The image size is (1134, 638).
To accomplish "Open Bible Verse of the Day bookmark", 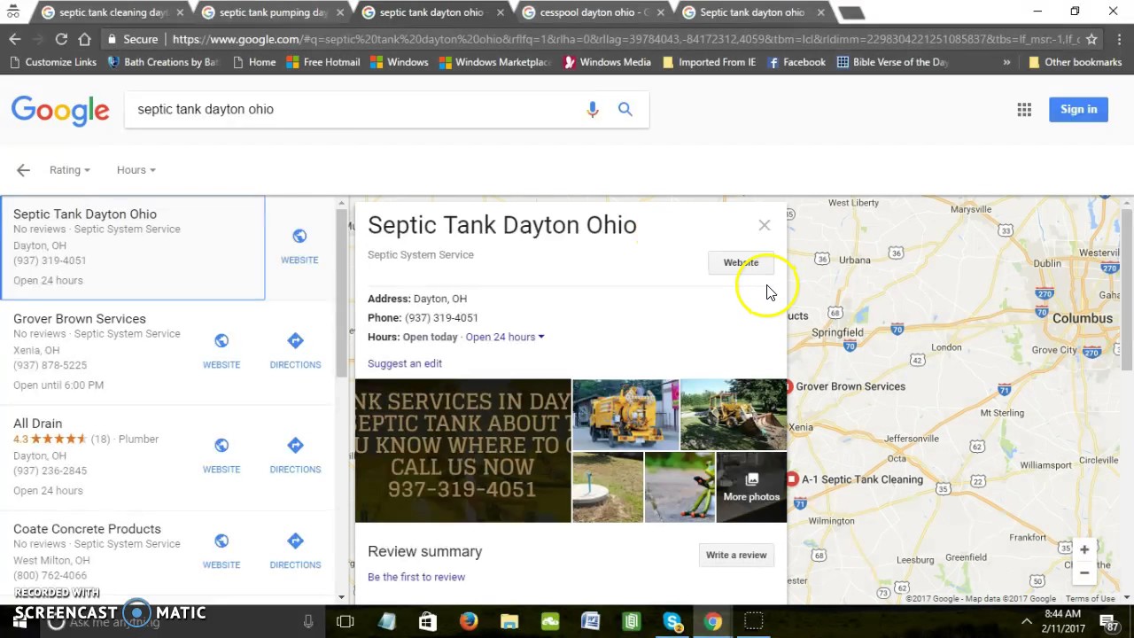I will 892,62.
